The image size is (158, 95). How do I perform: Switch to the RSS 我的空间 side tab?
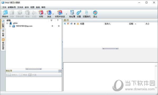(x=3, y=44)
